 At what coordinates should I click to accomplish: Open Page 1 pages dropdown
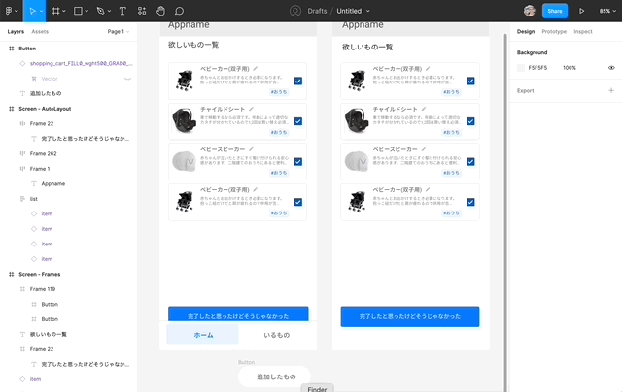[119, 31]
